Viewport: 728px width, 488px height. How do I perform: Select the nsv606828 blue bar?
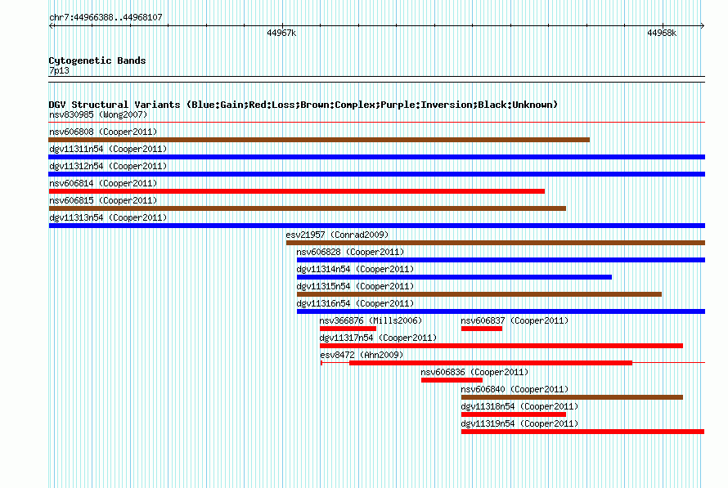(x=501, y=260)
